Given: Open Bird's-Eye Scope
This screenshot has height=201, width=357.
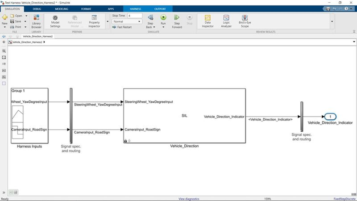Looking at the screenshot, I should click(245, 21).
